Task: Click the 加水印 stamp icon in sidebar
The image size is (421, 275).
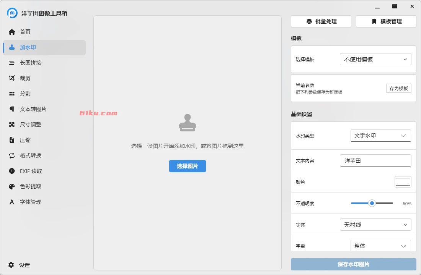Action: pos(12,47)
